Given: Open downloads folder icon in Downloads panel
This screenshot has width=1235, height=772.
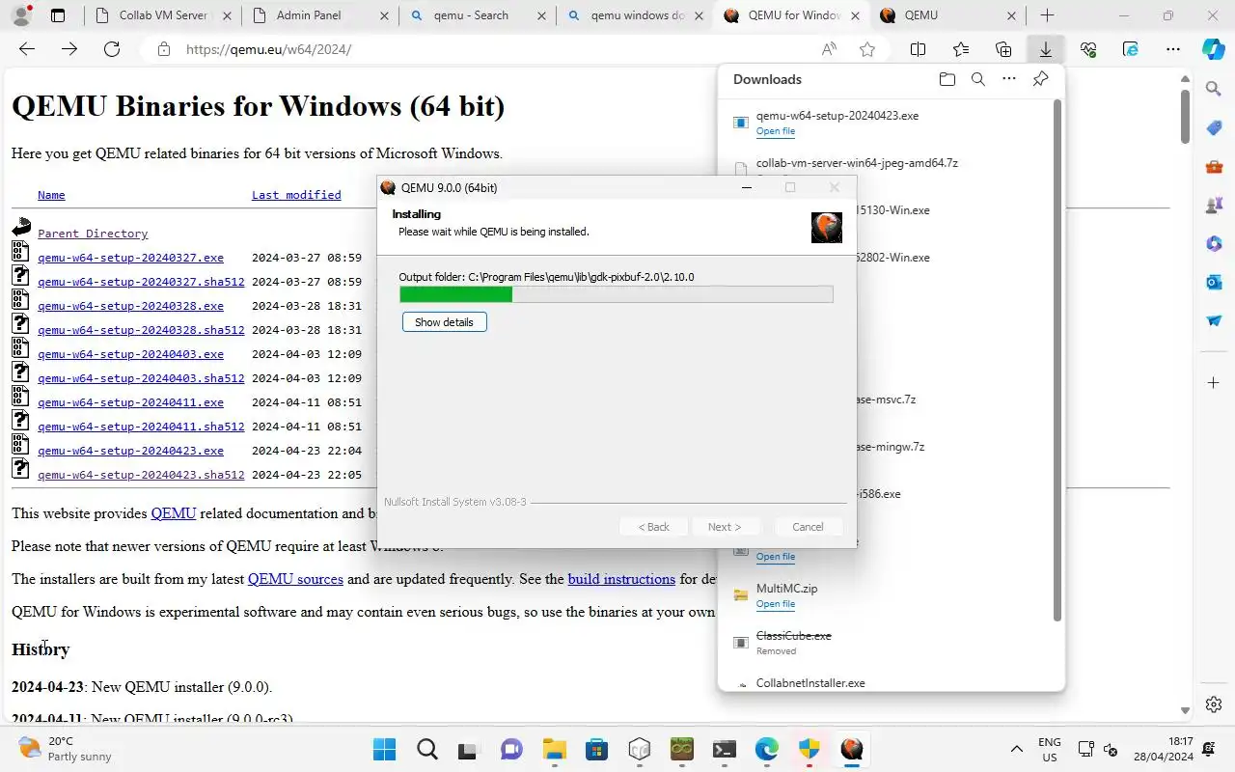Looking at the screenshot, I should click(x=947, y=79).
